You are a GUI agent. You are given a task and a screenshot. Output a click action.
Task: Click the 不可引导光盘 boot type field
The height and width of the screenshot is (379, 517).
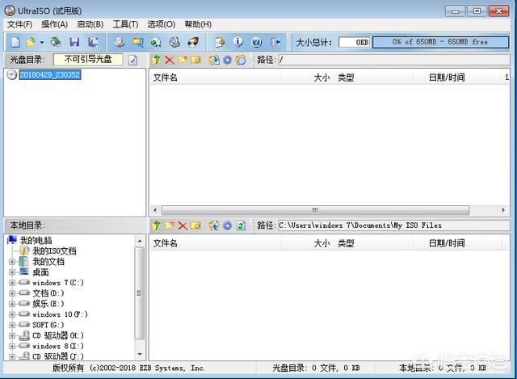click(88, 60)
